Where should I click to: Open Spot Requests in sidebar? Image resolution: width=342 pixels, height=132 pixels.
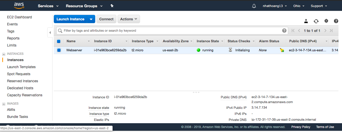coord(19,74)
